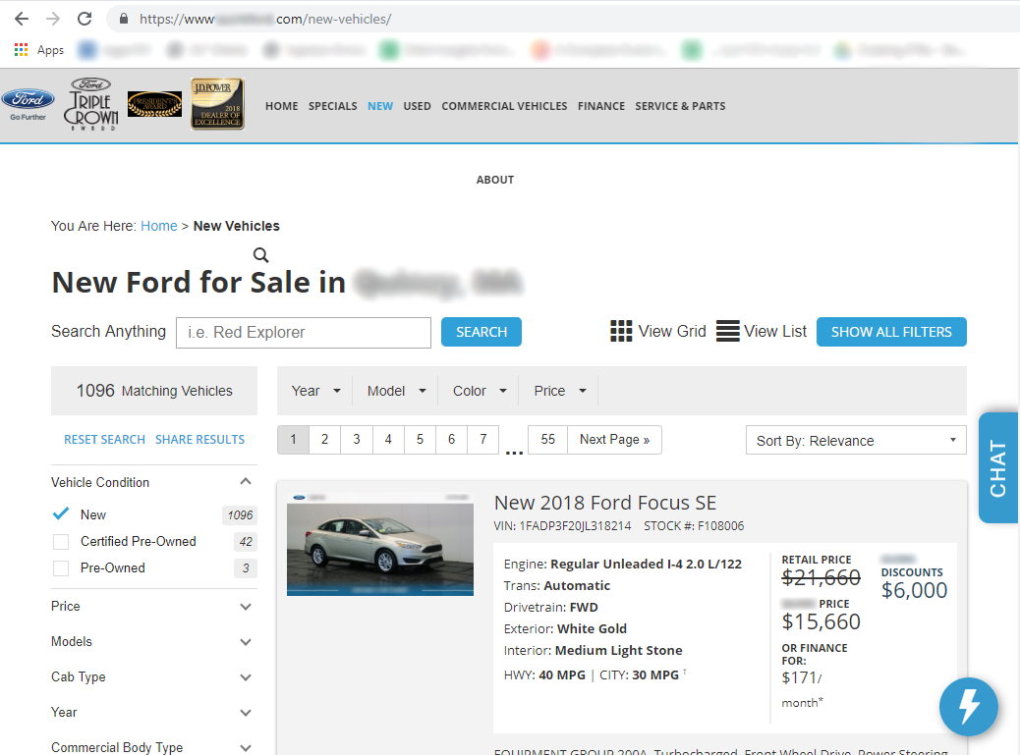
Task: Click the Ford Triple Crown Award logo
Action: click(91, 104)
